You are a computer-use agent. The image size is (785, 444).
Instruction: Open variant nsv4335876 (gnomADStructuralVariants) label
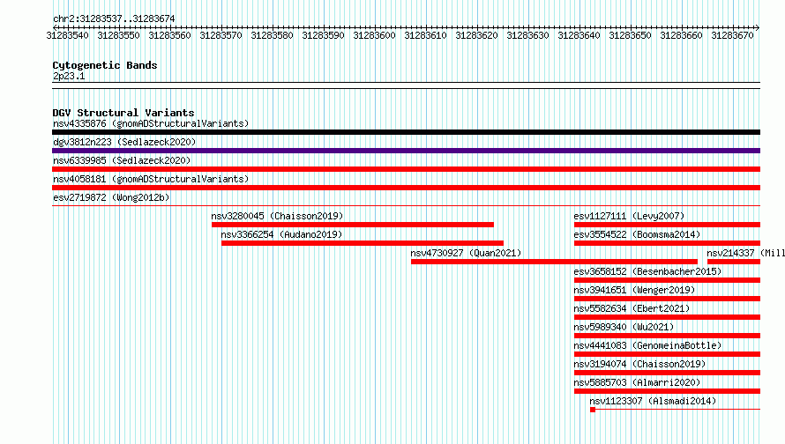(151, 123)
